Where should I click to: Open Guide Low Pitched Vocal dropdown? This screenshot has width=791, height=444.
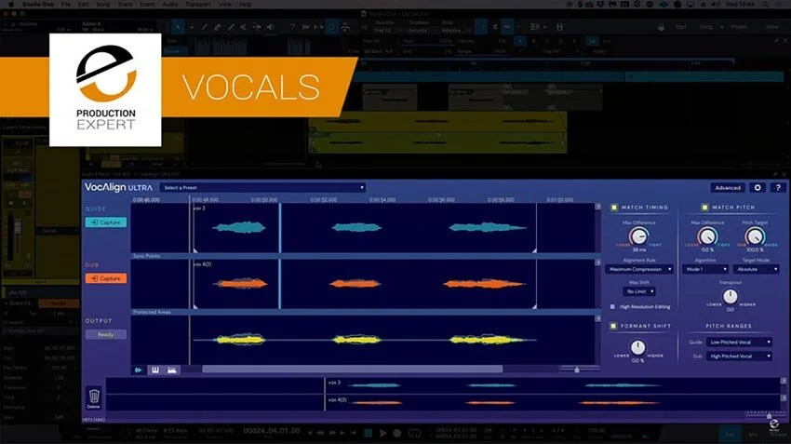pos(739,343)
